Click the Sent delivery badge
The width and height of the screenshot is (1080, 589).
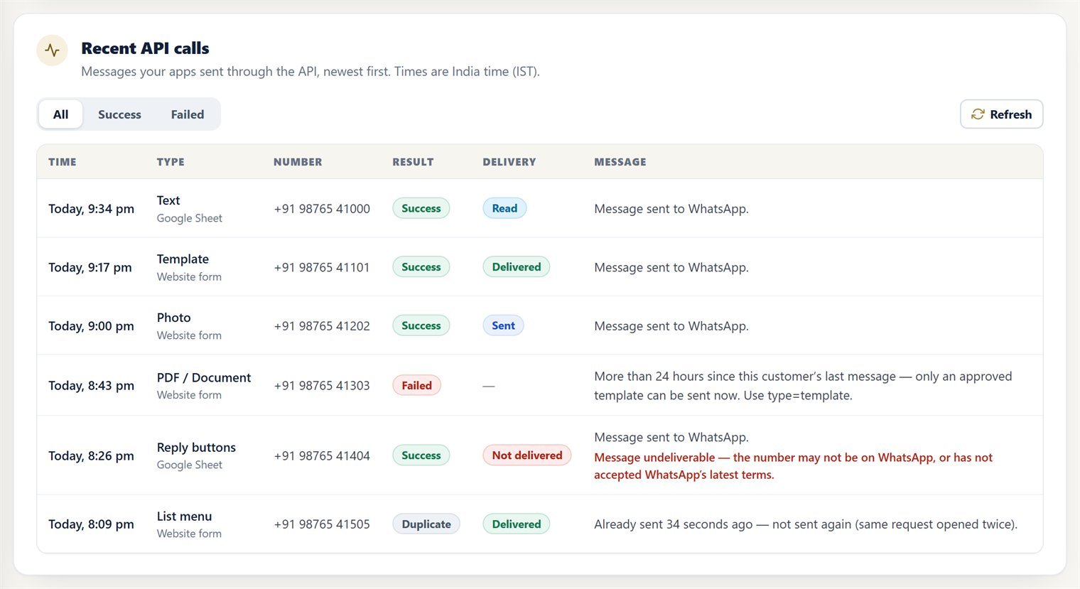click(503, 325)
